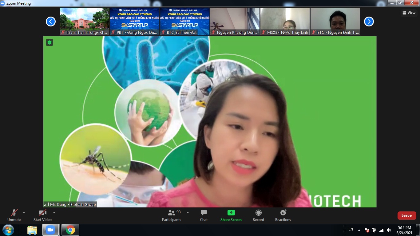The image size is (420, 236).
Task: Launch Chrome from the taskbar
Action: 70,230
